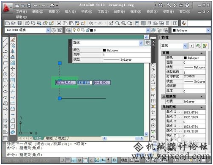213x165 pixels.
Task: Toggle Snap mode in the status bar
Action: click(x=63, y=160)
